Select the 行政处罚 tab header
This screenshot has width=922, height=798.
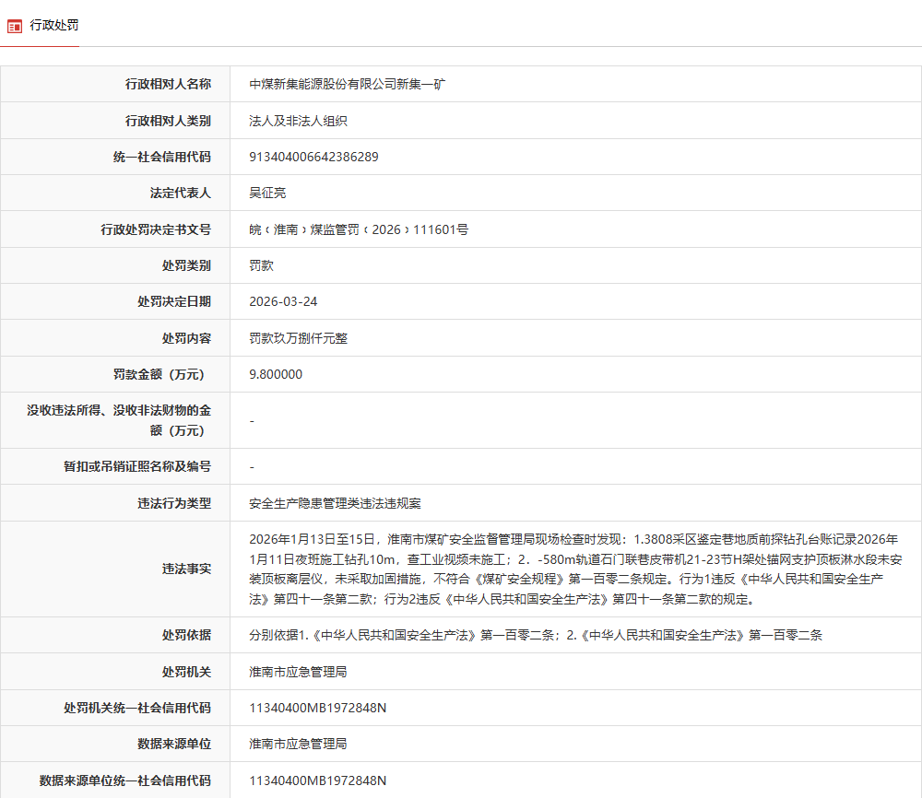pyautogui.click(x=52, y=25)
